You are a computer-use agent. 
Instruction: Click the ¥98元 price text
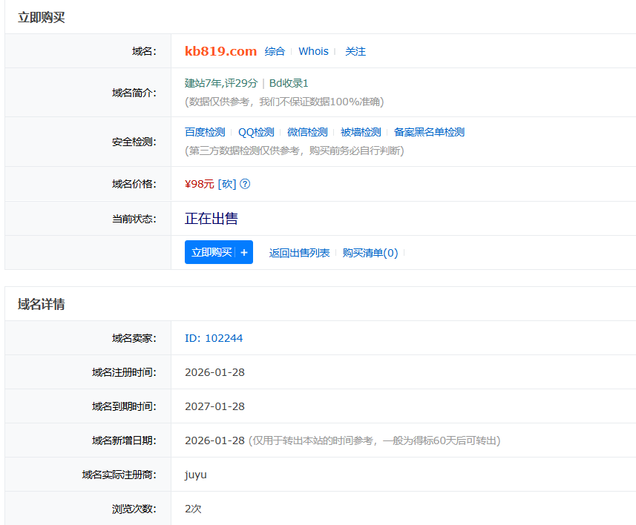[x=199, y=184]
